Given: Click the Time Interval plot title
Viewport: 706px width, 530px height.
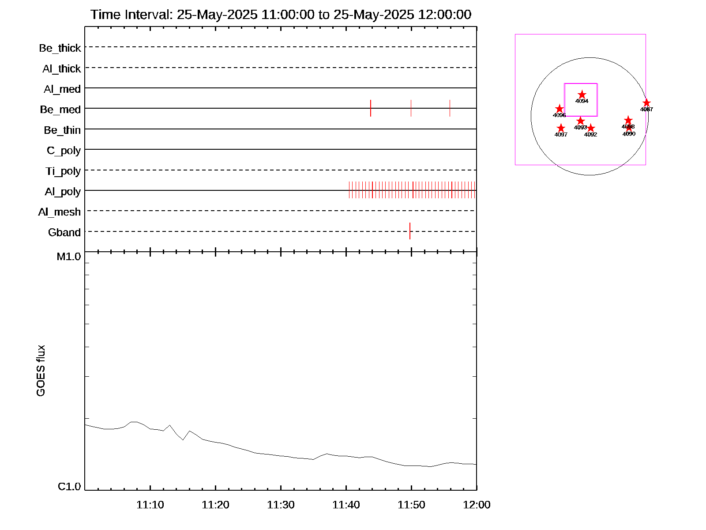Looking at the screenshot, I should 281,15.
